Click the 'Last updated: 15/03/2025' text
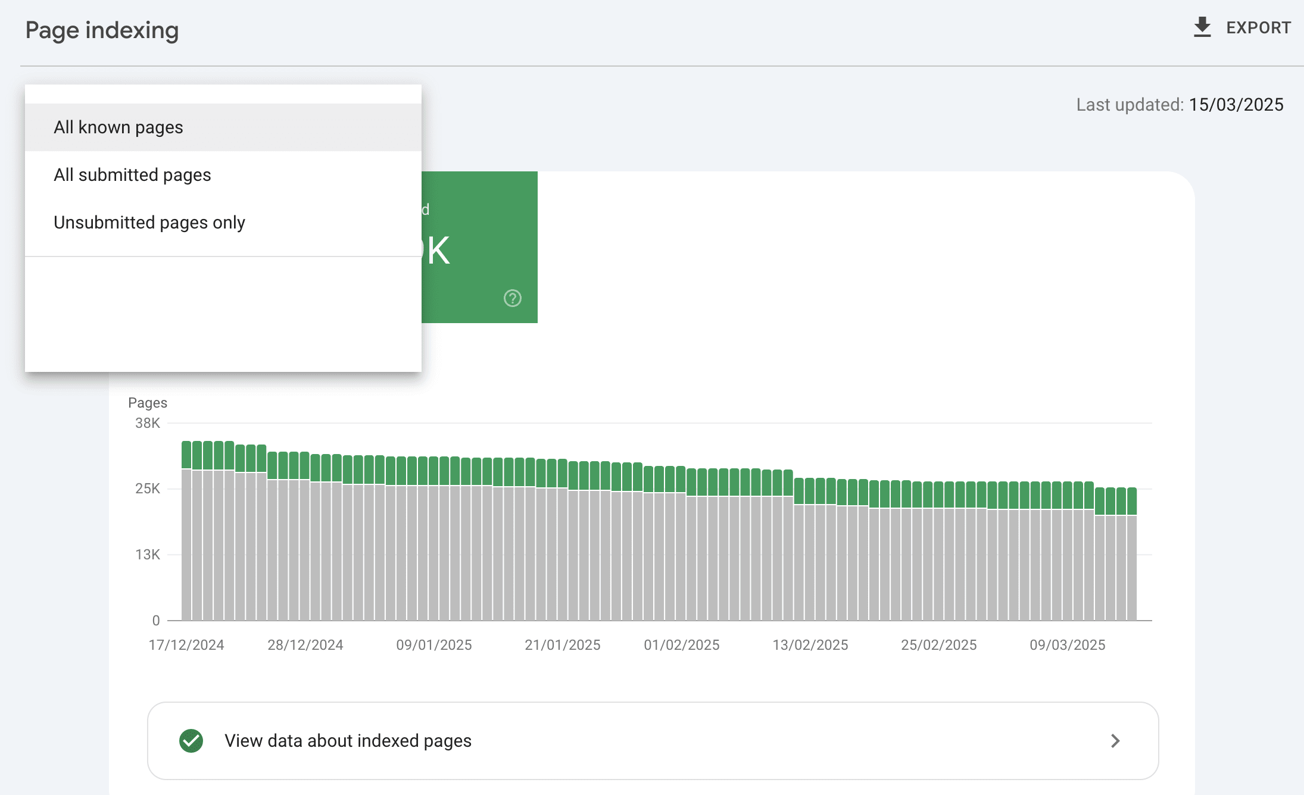Viewport: 1304px width, 795px height. click(x=1179, y=105)
